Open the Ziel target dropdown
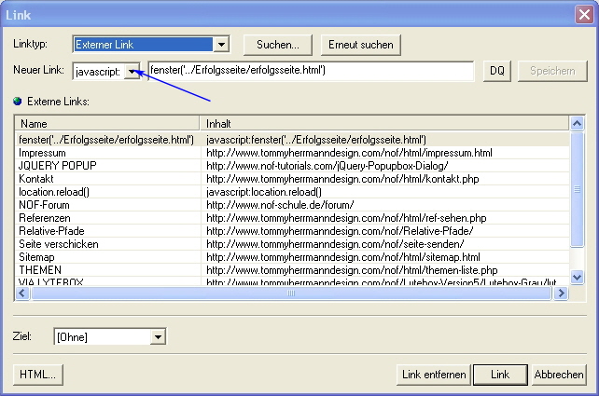This screenshot has height=396, width=599. click(x=156, y=336)
